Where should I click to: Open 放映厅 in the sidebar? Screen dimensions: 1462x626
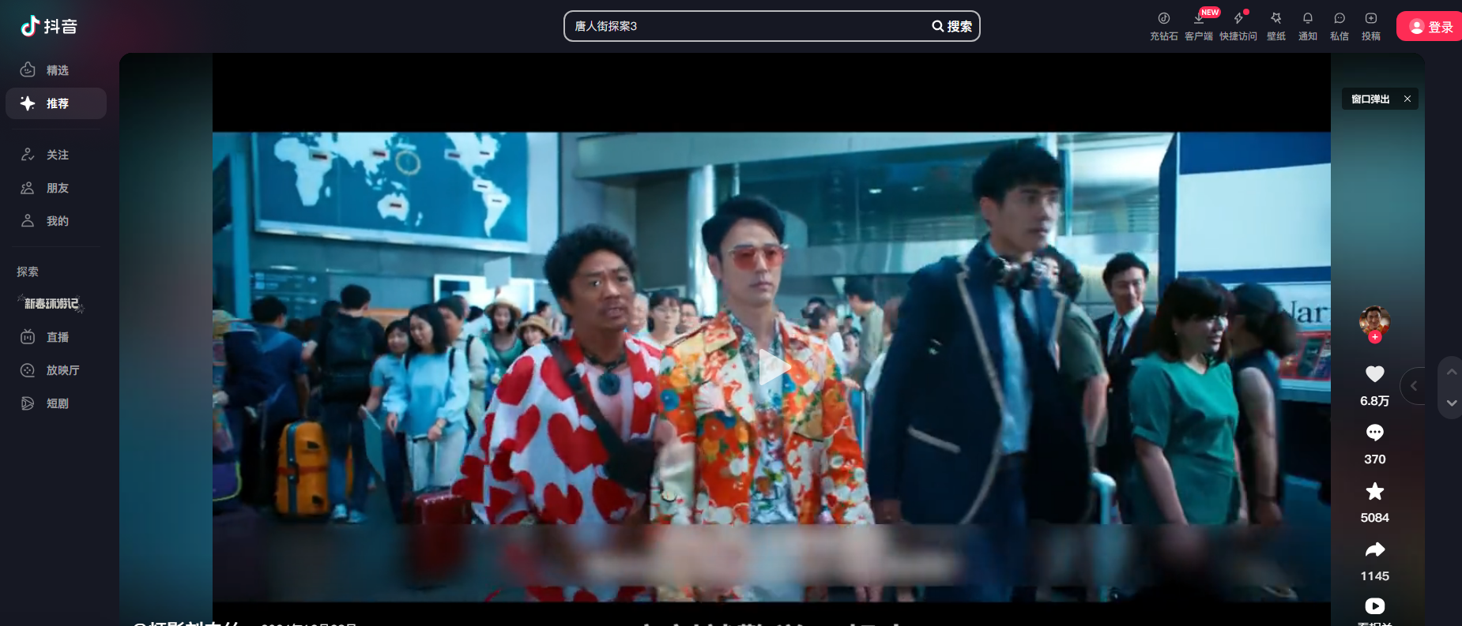click(56, 370)
